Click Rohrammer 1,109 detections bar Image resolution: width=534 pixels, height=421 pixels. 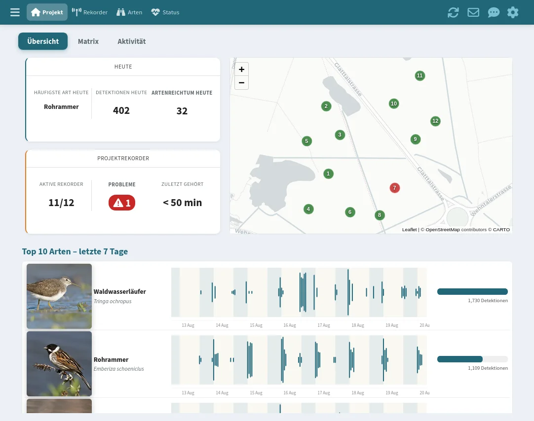[472, 359]
